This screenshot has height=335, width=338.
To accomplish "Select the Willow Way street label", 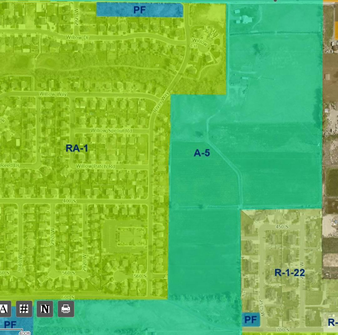I will [53, 94].
